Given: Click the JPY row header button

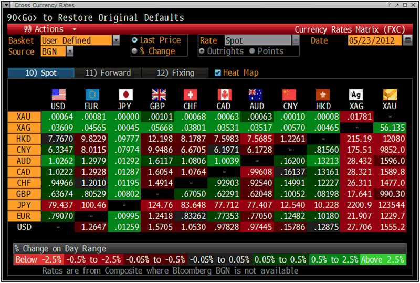Looking at the screenshot, I should (x=24, y=205).
